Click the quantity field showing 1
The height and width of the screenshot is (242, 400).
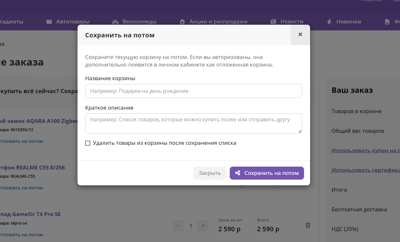tap(191, 226)
